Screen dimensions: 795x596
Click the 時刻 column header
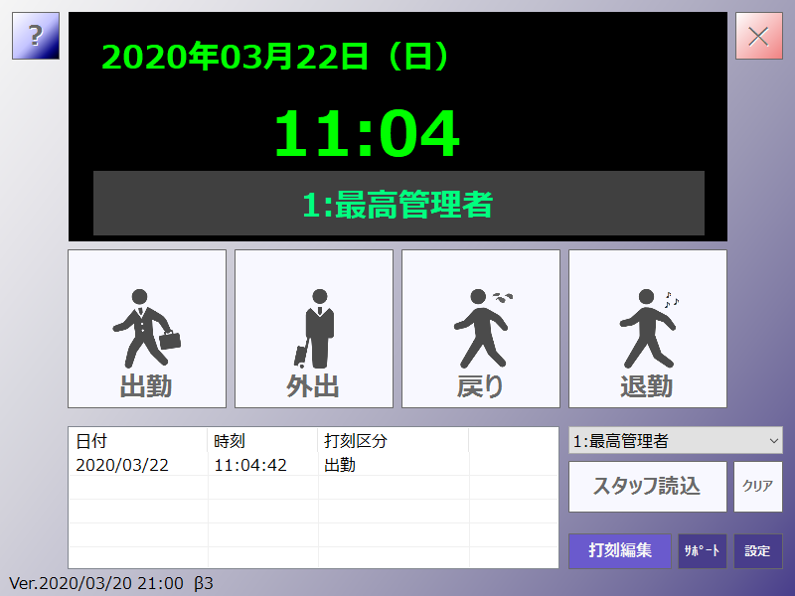pos(230,441)
